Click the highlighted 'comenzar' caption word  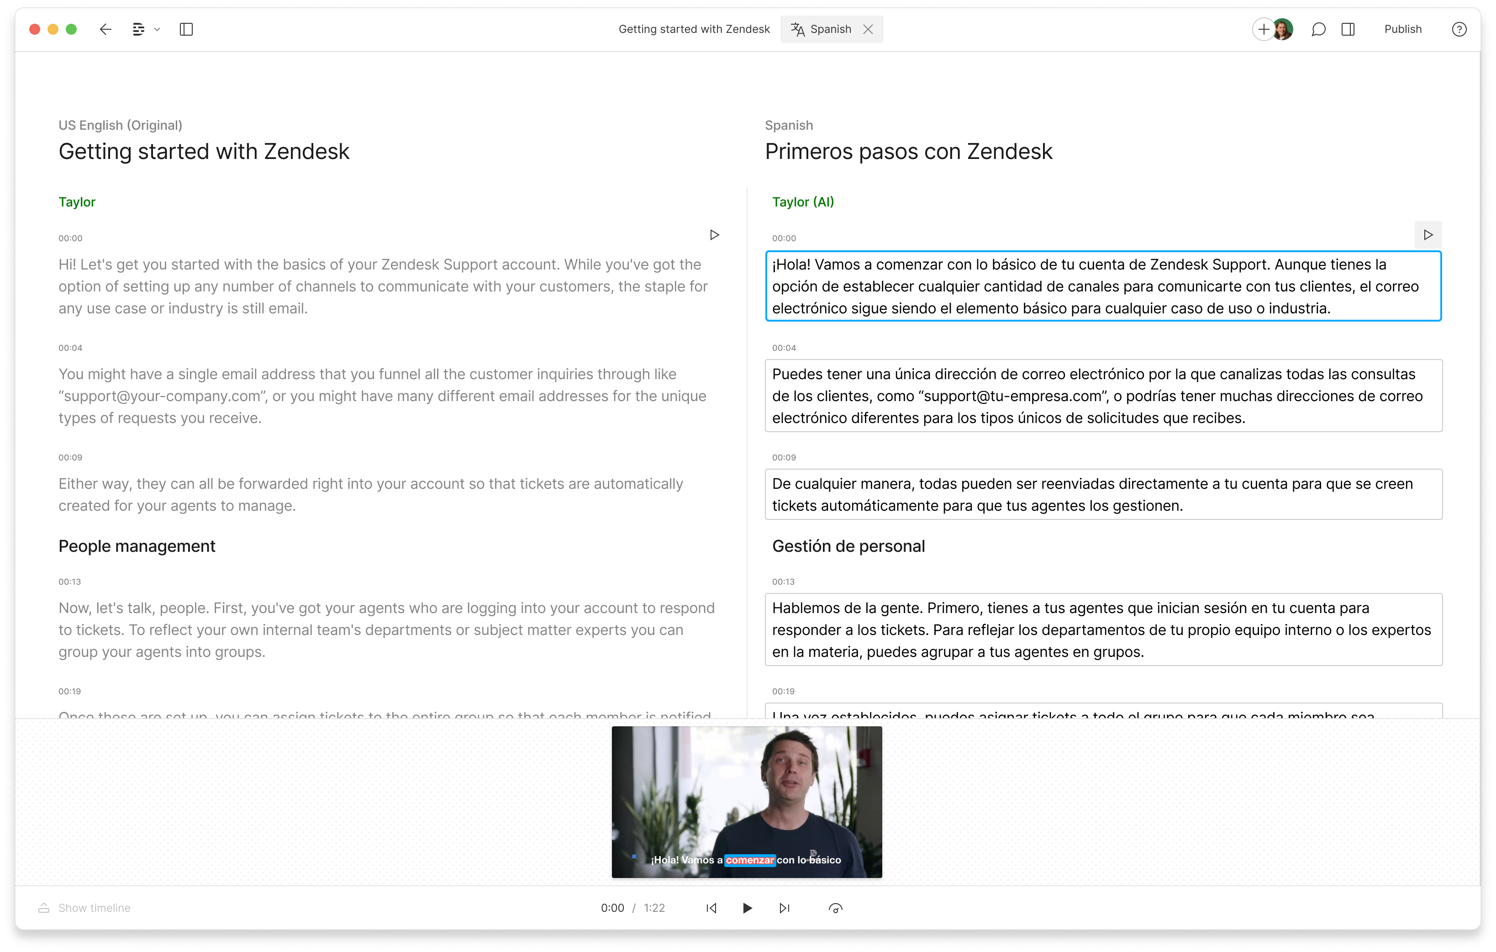click(x=750, y=860)
